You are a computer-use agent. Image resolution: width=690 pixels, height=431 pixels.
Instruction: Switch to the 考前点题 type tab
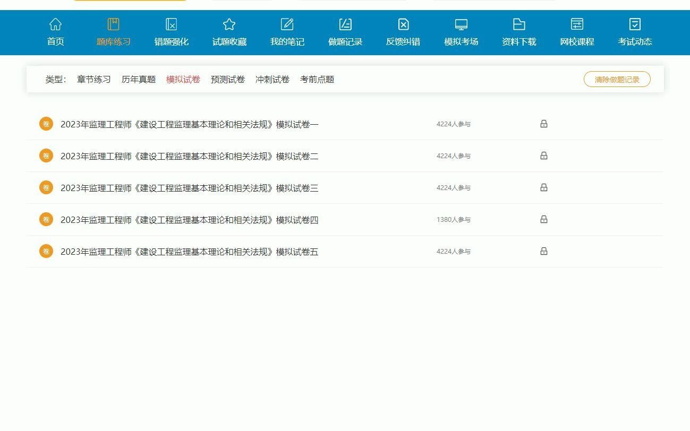coord(317,80)
